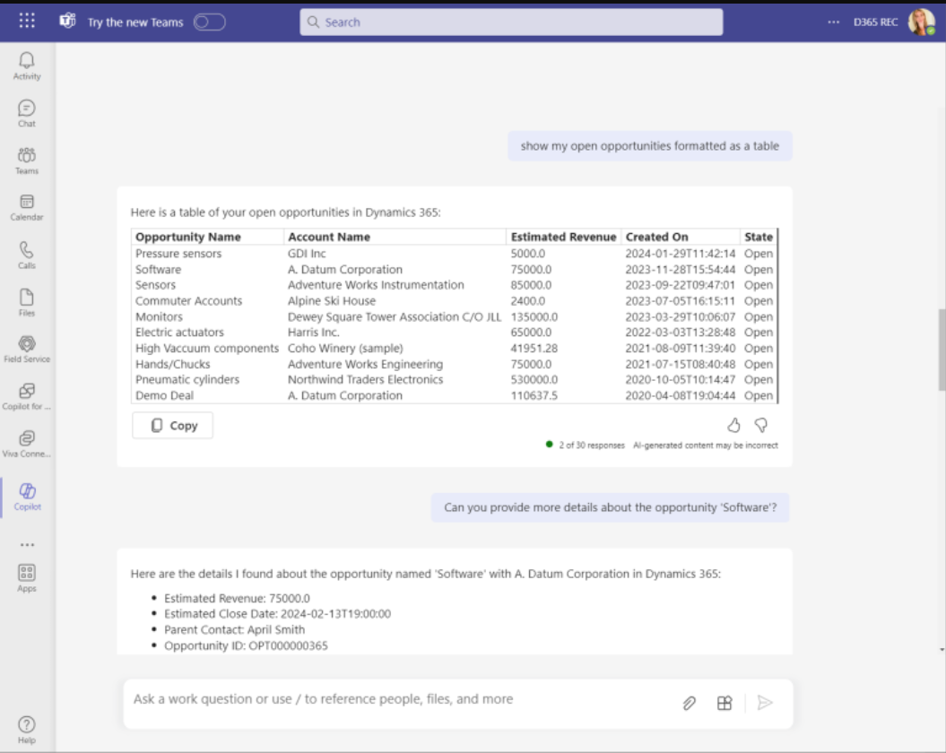Screen dimensions: 946x753
Task: Click the user message about open opportunities
Action: [650, 146]
